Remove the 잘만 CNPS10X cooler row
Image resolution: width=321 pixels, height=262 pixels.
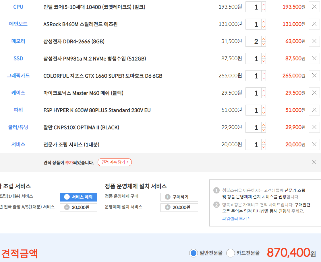(314, 127)
